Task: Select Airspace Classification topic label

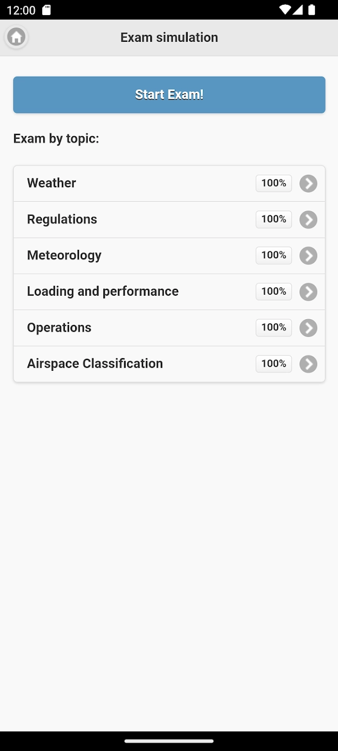Action: click(x=95, y=364)
